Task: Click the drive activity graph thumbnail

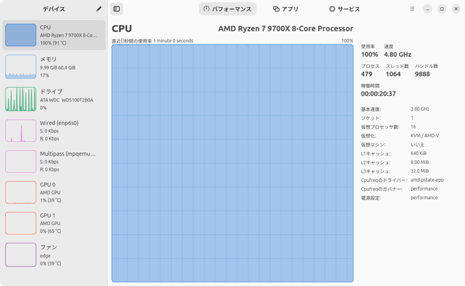Action: click(20, 99)
